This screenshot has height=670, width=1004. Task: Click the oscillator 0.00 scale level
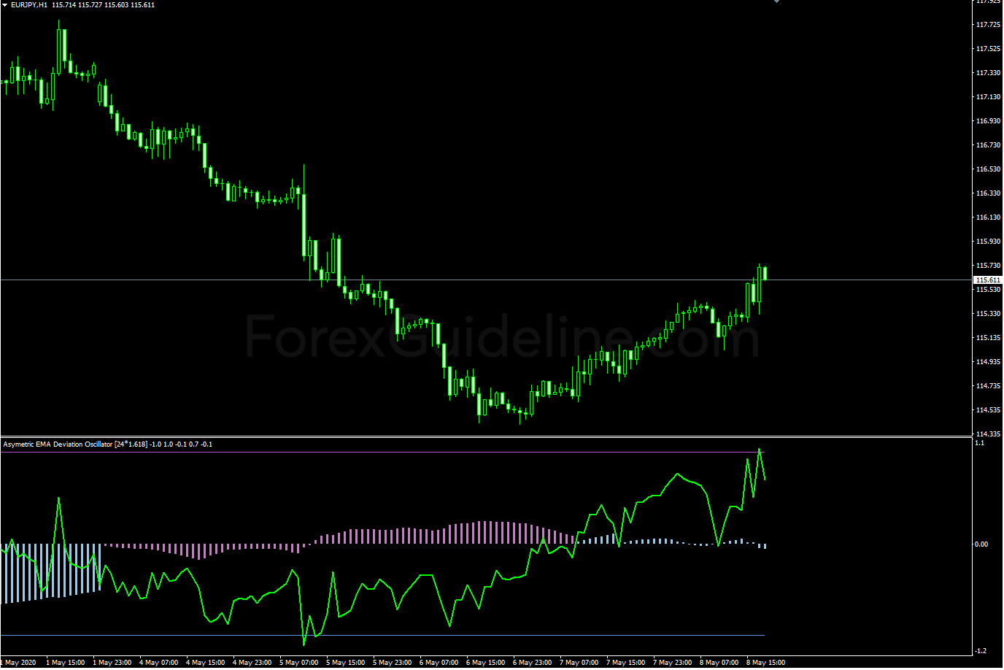click(x=981, y=544)
